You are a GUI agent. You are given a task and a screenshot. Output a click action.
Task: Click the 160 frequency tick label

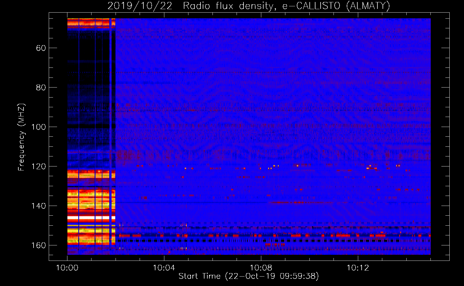[39, 245]
